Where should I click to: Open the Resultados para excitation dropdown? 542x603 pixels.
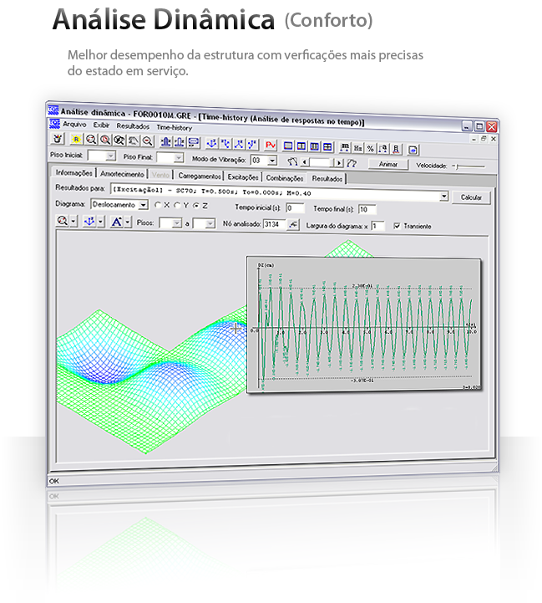(444, 196)
